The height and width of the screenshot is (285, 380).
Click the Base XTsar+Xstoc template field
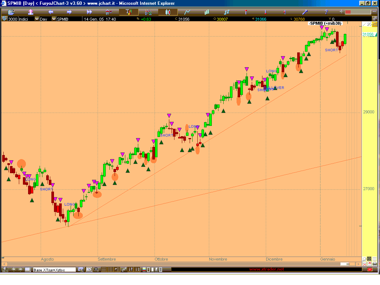pos(54,270)
